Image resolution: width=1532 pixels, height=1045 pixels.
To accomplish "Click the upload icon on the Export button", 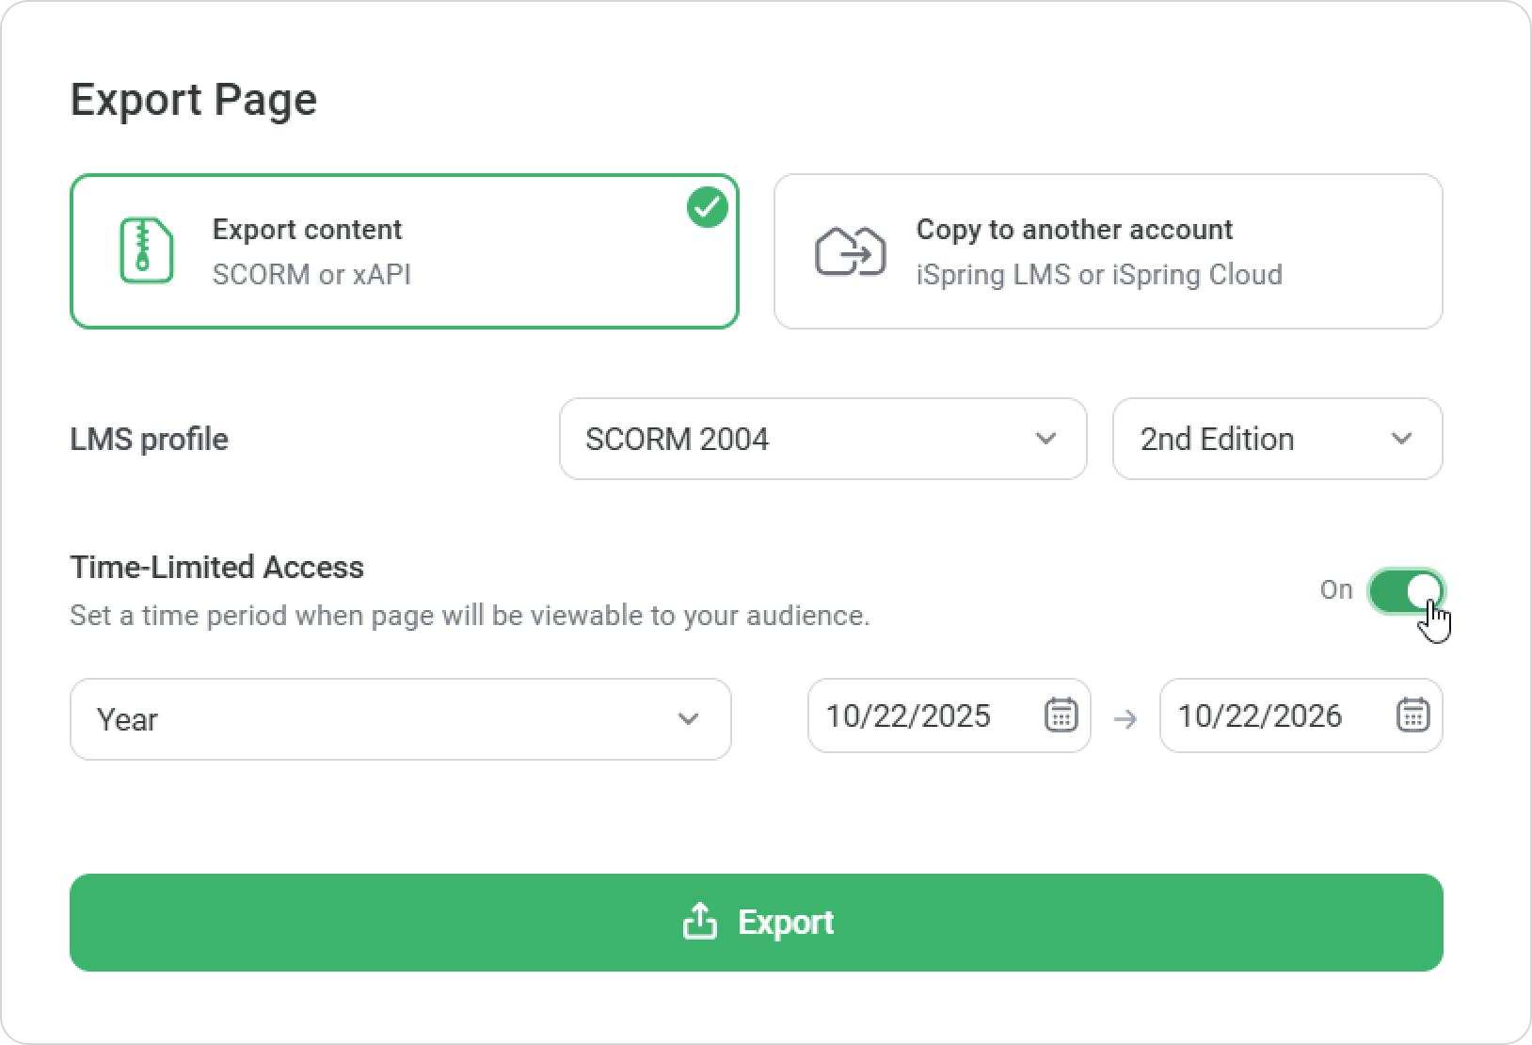I will coord(699,922).
